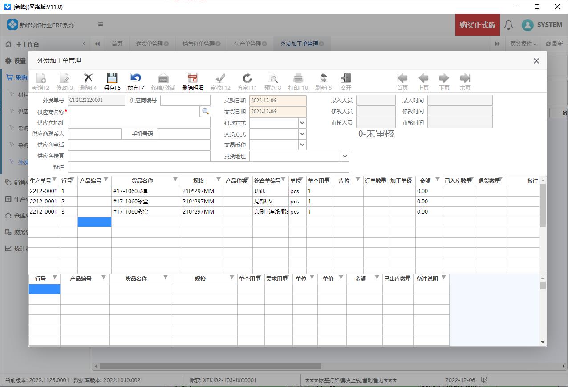Select the 印刷+连线哑油 cell
568x387 pixels.
pyautogui.click(x=271, y=211)
